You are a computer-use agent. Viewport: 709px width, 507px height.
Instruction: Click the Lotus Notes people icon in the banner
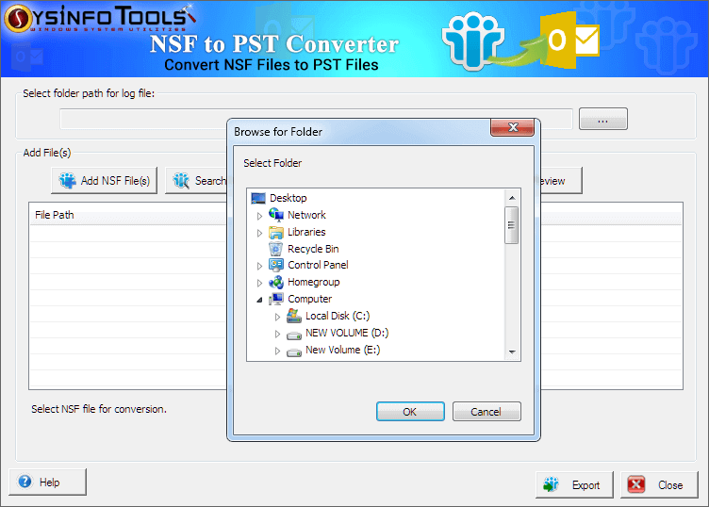coord(473,41)
